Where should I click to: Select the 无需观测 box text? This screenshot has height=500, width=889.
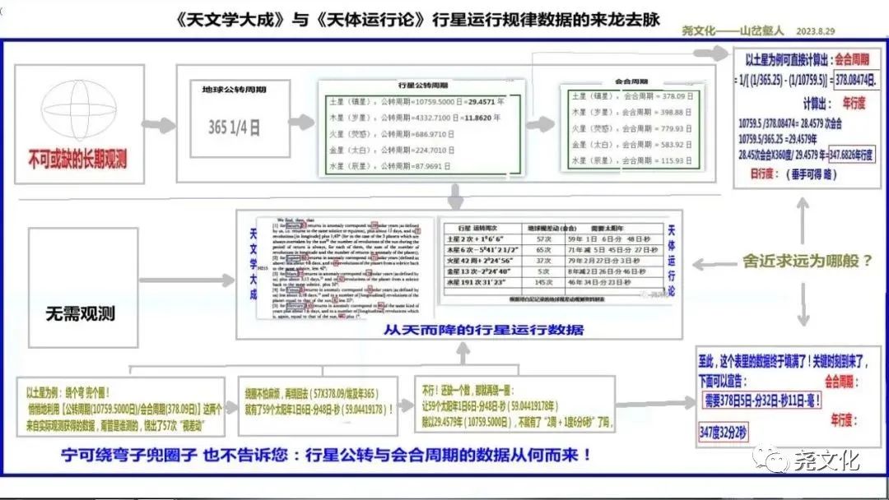[81, 313]
